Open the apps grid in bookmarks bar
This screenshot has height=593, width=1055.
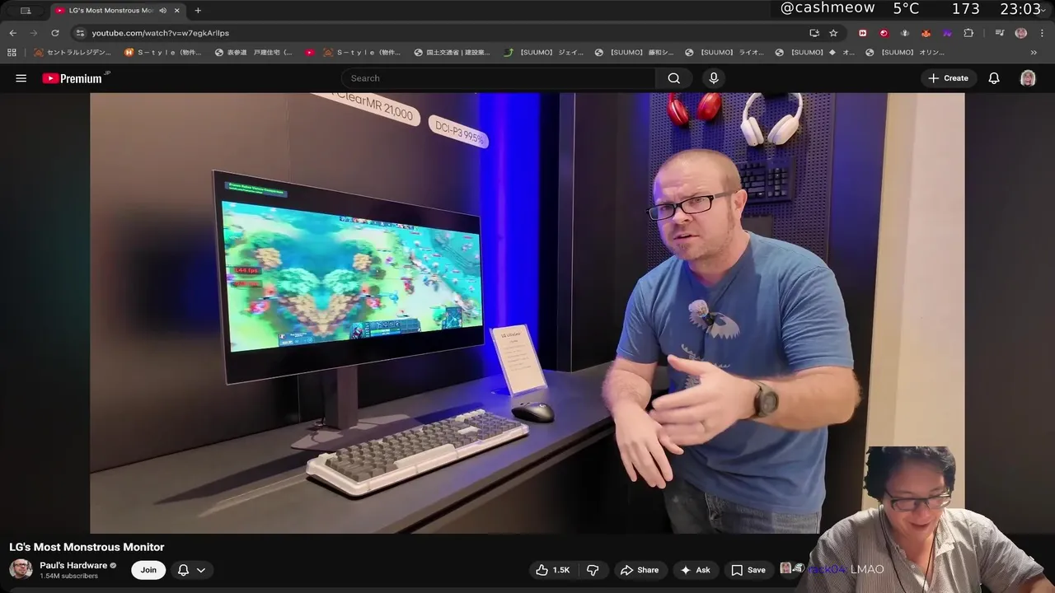click(x=12, y=53)
